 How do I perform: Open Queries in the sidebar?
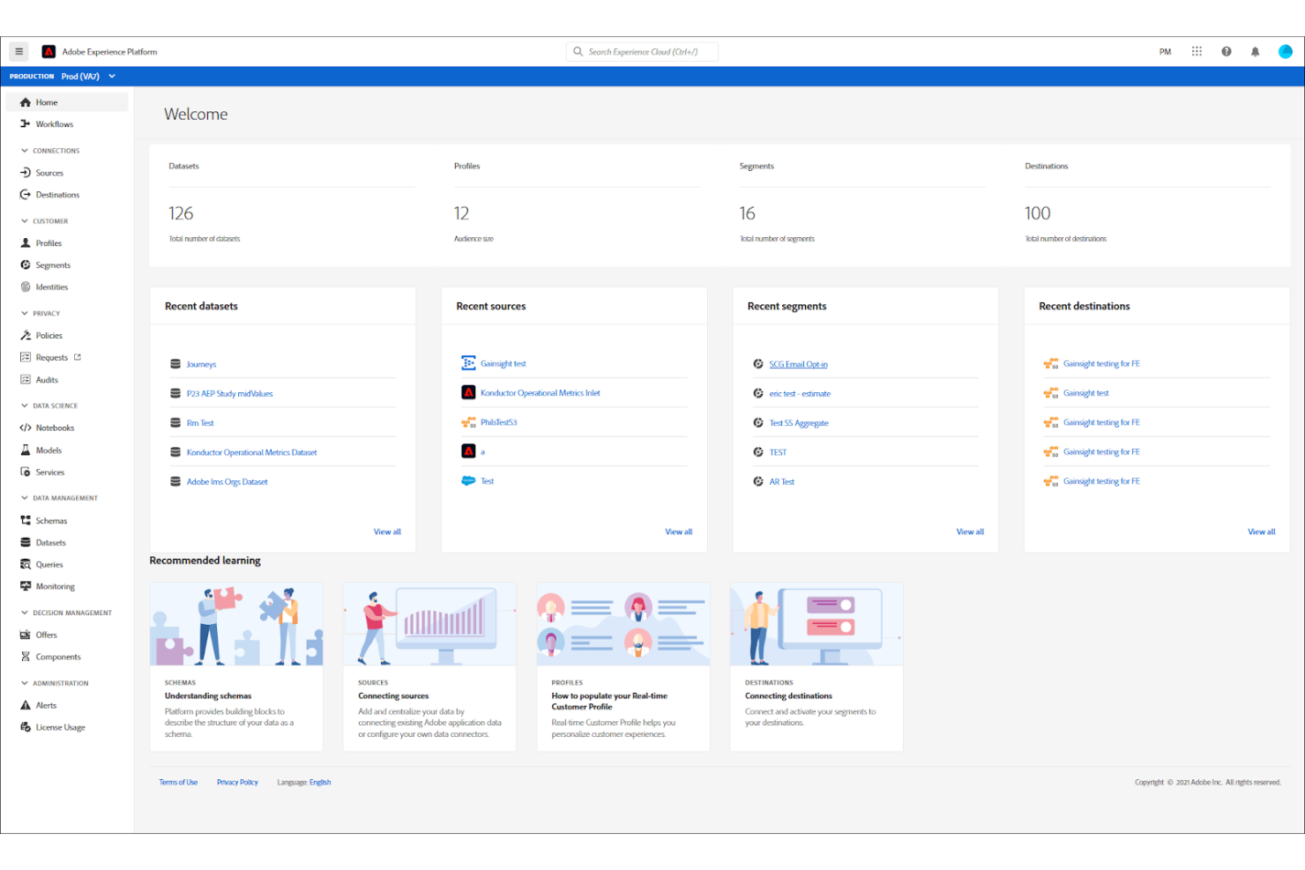[49, 565]
